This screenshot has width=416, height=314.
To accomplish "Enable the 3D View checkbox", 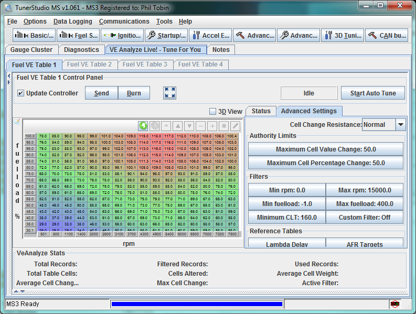I will tap(212, 111).
